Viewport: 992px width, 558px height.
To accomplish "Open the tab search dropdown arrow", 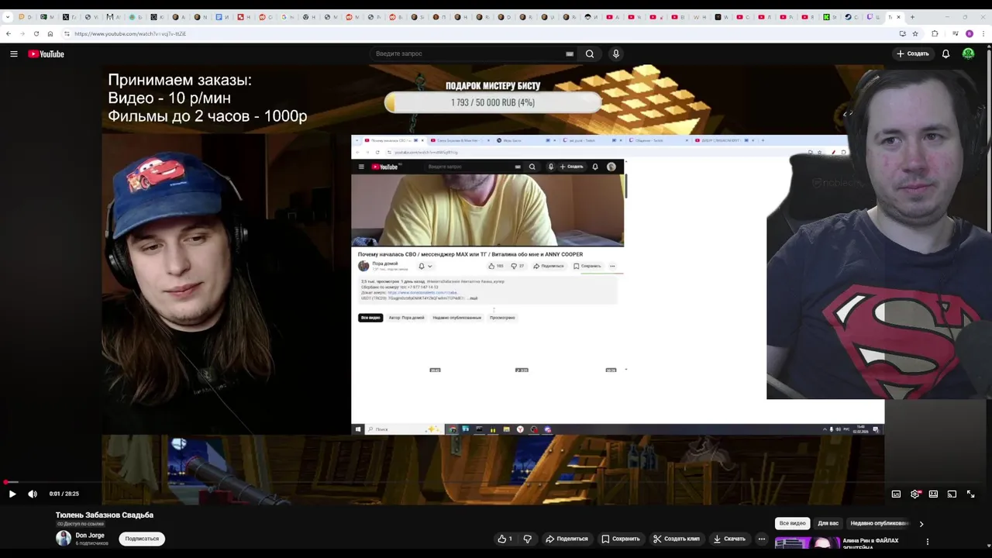I will [x=8, y=16].
